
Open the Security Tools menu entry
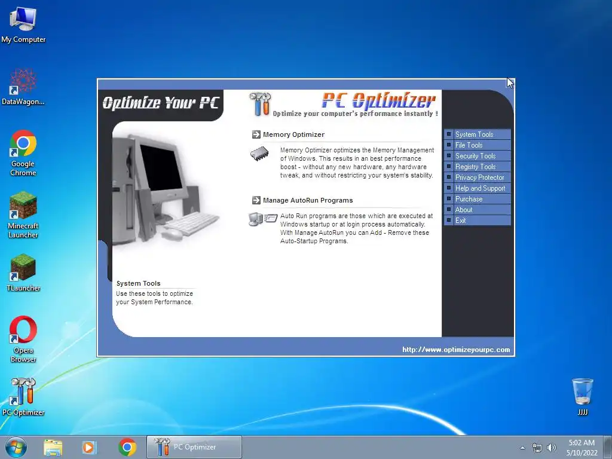(478, 156)
